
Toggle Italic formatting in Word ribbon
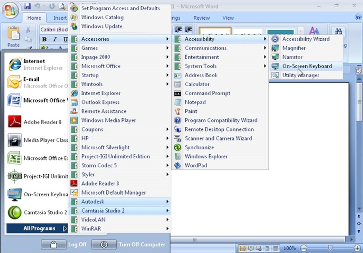pos(55,40)
